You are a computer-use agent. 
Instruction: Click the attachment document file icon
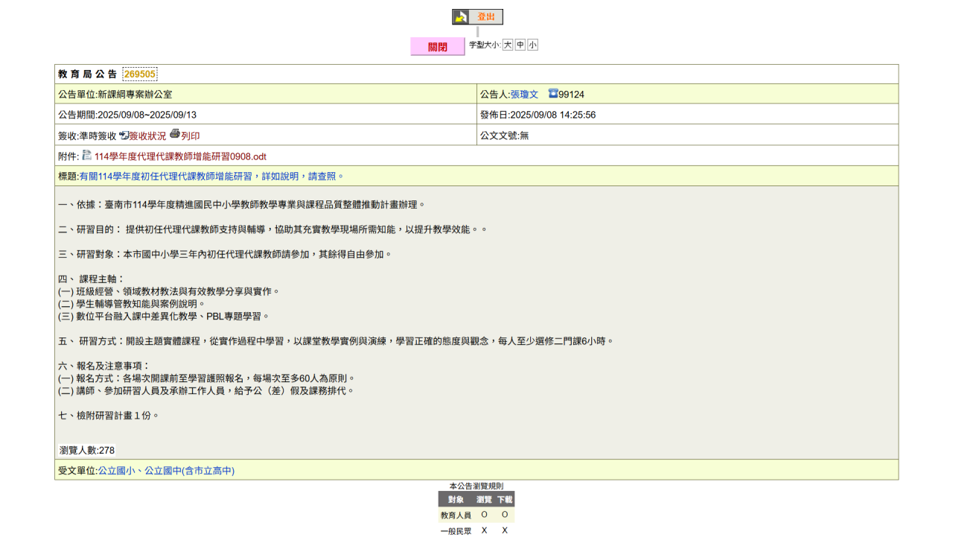pyautogui.click(x=87, y=156)
